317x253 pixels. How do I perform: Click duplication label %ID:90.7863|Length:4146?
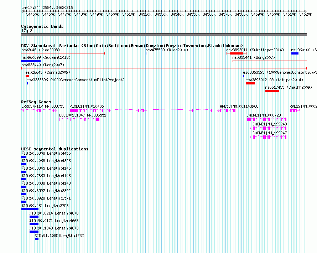pos(46,176)
